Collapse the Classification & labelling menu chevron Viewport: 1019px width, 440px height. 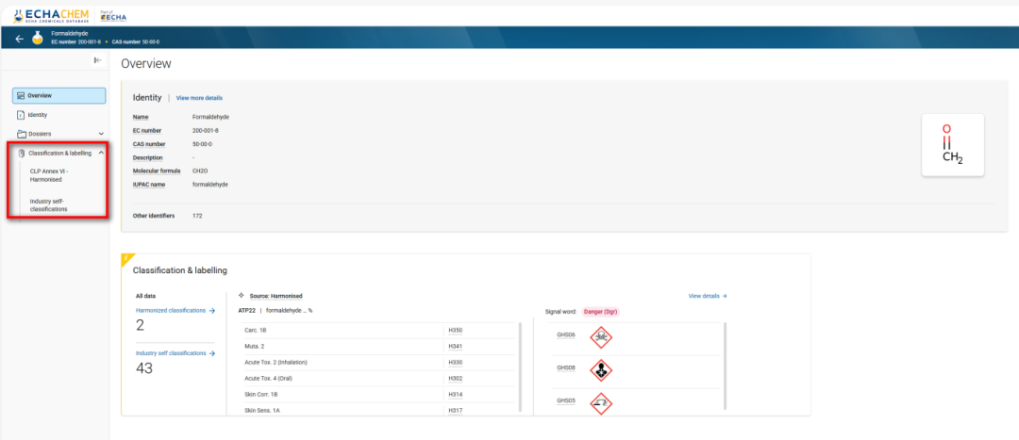pyautogui.click(x=101, y=153)
